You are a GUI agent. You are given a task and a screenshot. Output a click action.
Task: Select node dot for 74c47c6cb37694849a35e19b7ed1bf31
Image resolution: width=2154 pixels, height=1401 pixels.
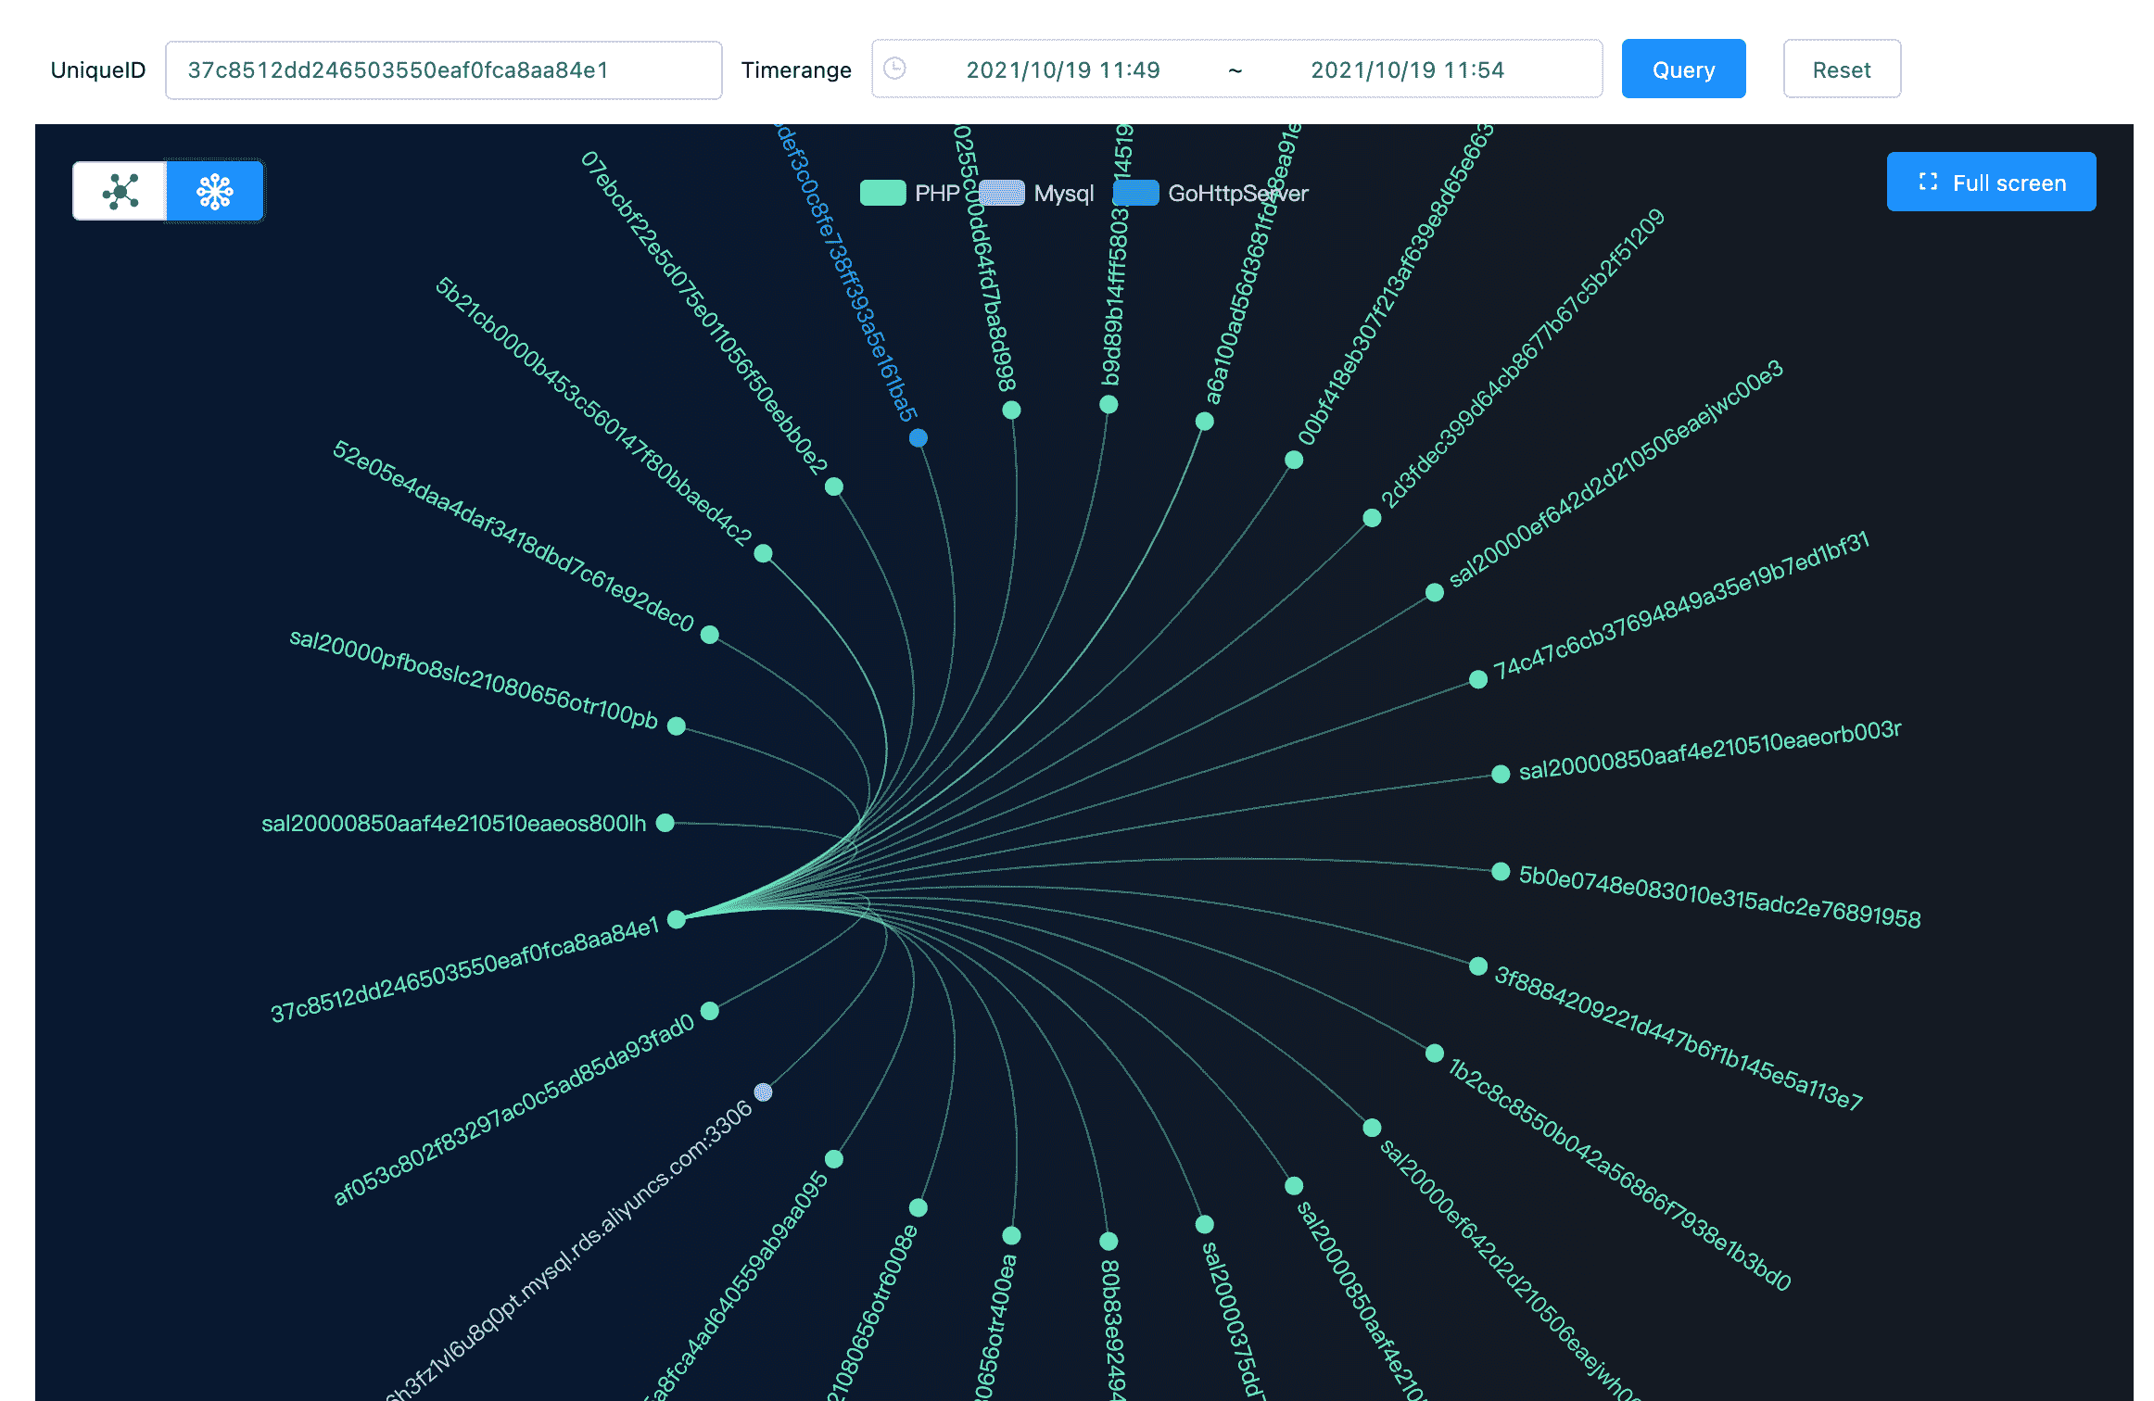pos(1478,680)
